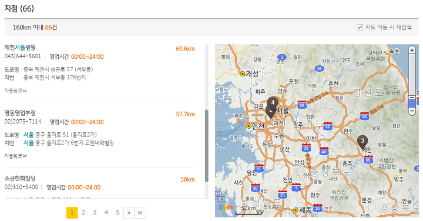Click the 춘천 label on the map
Image resolution: width=423 pixels, height=221 pixels.
coord(334,84)
